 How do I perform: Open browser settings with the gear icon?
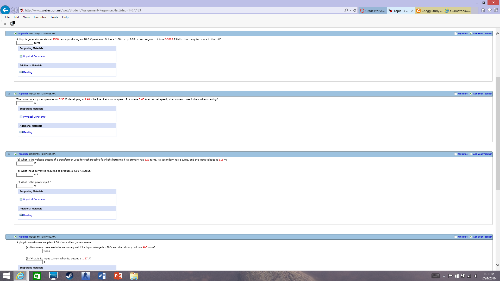tap(496, 10)
